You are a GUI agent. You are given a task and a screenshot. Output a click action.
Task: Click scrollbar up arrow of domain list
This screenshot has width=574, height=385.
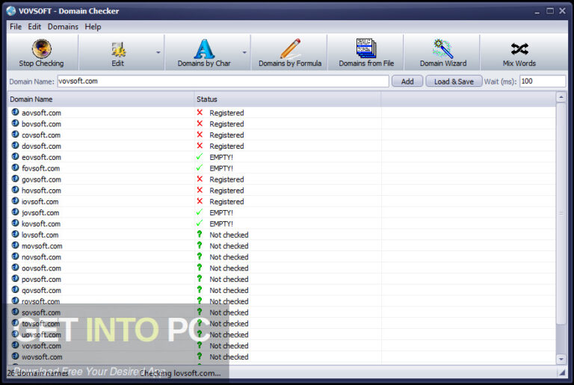[x=561, y=97]
